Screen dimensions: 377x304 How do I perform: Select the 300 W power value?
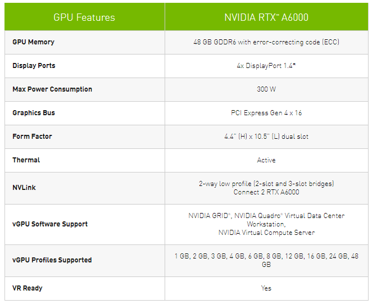[x=266, y=89]
